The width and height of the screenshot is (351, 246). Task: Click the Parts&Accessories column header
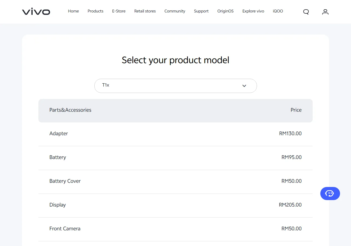point(70,110)
